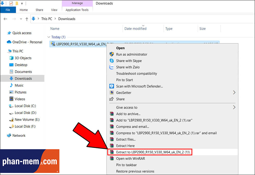
Task: Click the WinRAR icon beside Add to archive
Action: [x=111, y=114]
